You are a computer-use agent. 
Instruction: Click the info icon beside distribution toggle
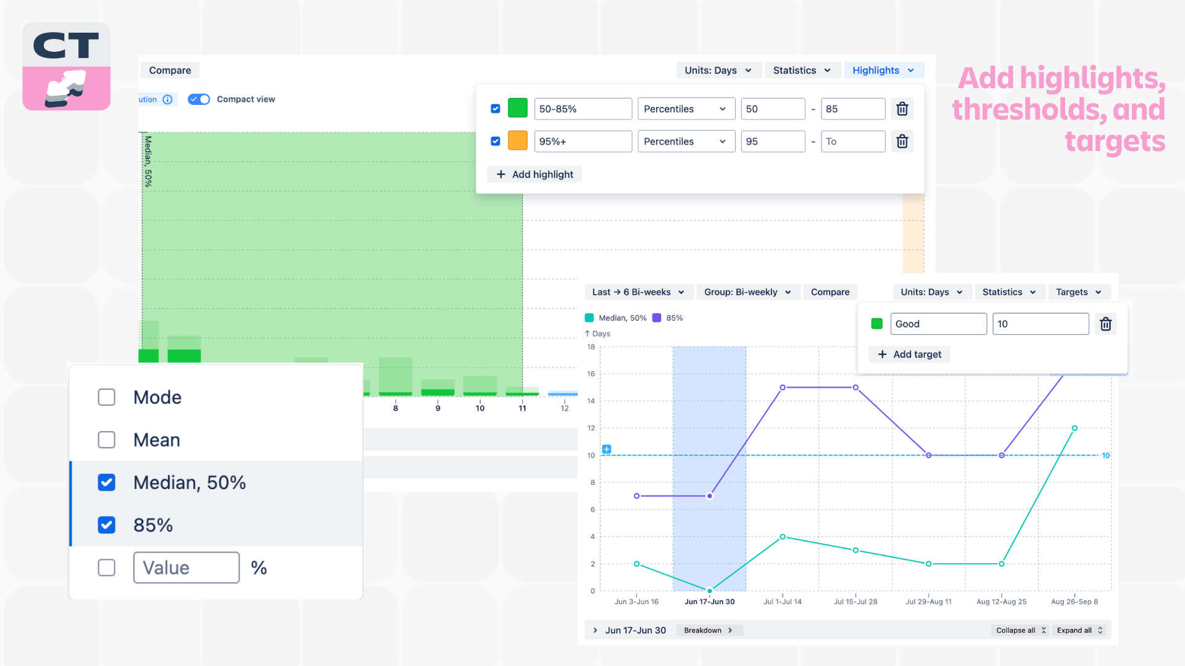(168, 99)
